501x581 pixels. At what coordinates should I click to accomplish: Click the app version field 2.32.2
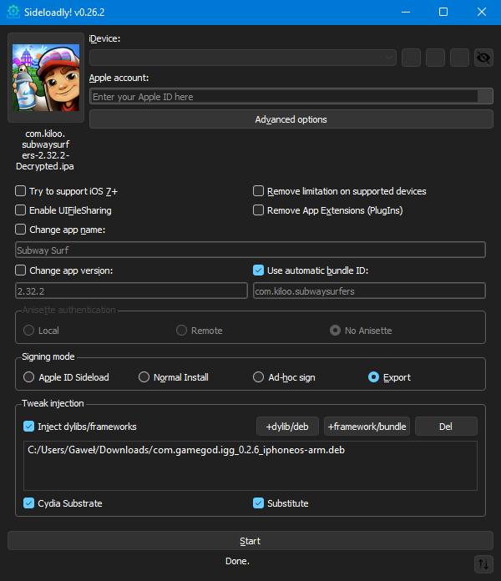pyautogui.click(x=132, y=290)
